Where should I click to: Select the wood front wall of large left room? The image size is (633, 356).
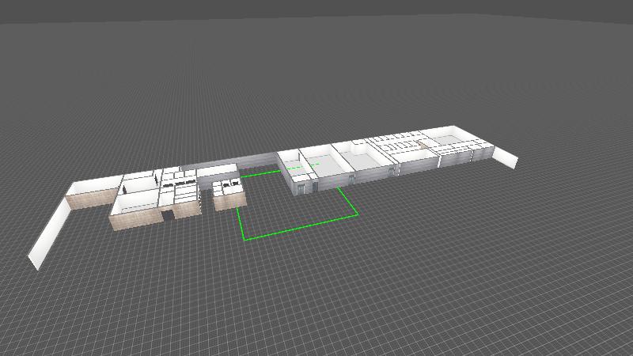pos(136,220)
